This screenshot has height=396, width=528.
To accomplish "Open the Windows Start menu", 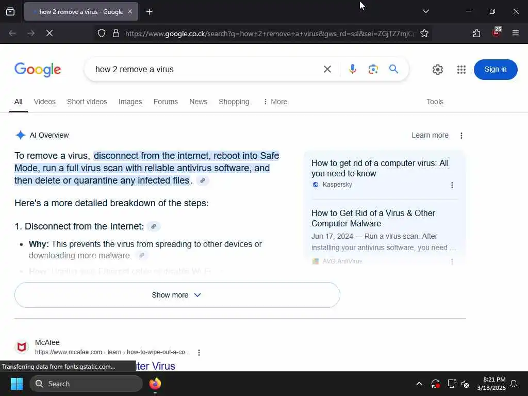I will tap(16, 384).
